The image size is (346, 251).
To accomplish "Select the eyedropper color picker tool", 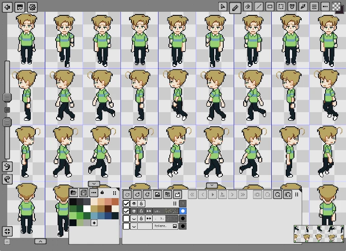I will [x=303, y=7].
